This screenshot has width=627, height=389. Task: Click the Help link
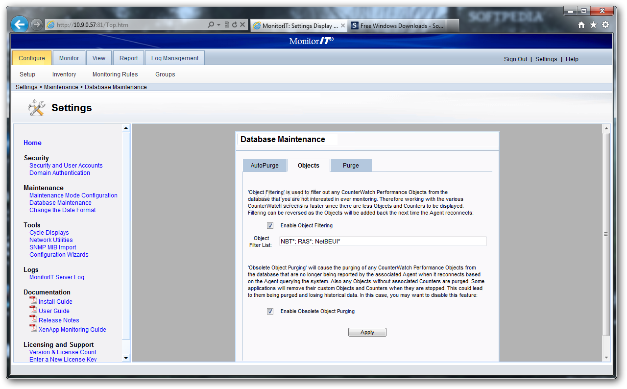tap(572, 59)
